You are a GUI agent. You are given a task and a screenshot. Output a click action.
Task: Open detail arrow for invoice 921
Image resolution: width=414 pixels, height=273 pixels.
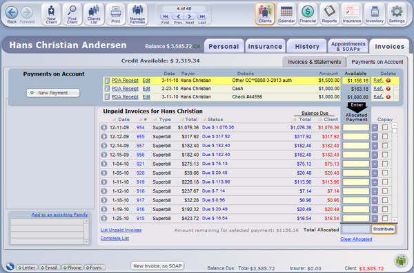[x=104, y=164]
